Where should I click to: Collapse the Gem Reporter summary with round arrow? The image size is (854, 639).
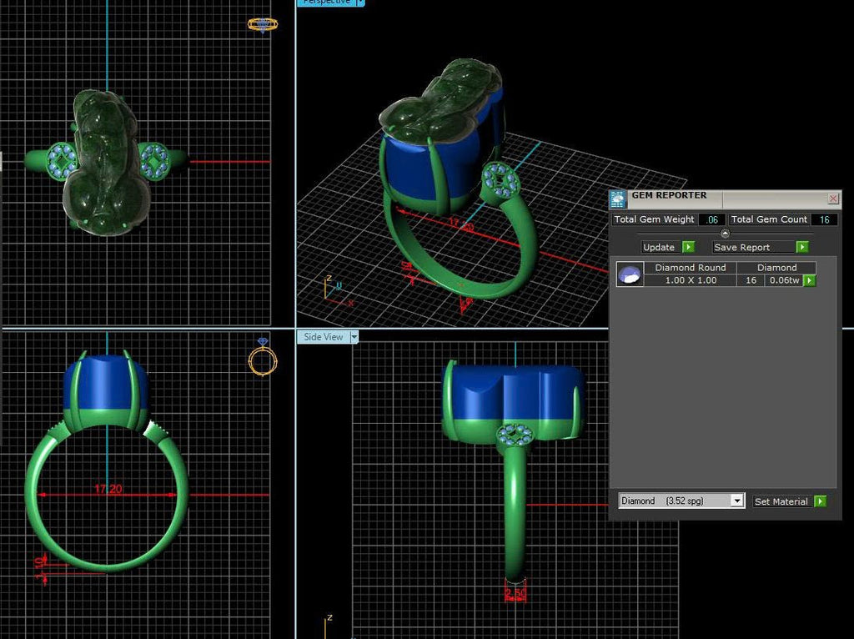click(x=725, y=234)
